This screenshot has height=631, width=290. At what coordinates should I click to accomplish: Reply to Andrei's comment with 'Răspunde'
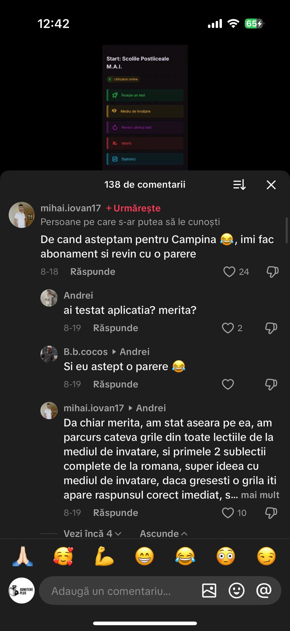click(115, 328)
